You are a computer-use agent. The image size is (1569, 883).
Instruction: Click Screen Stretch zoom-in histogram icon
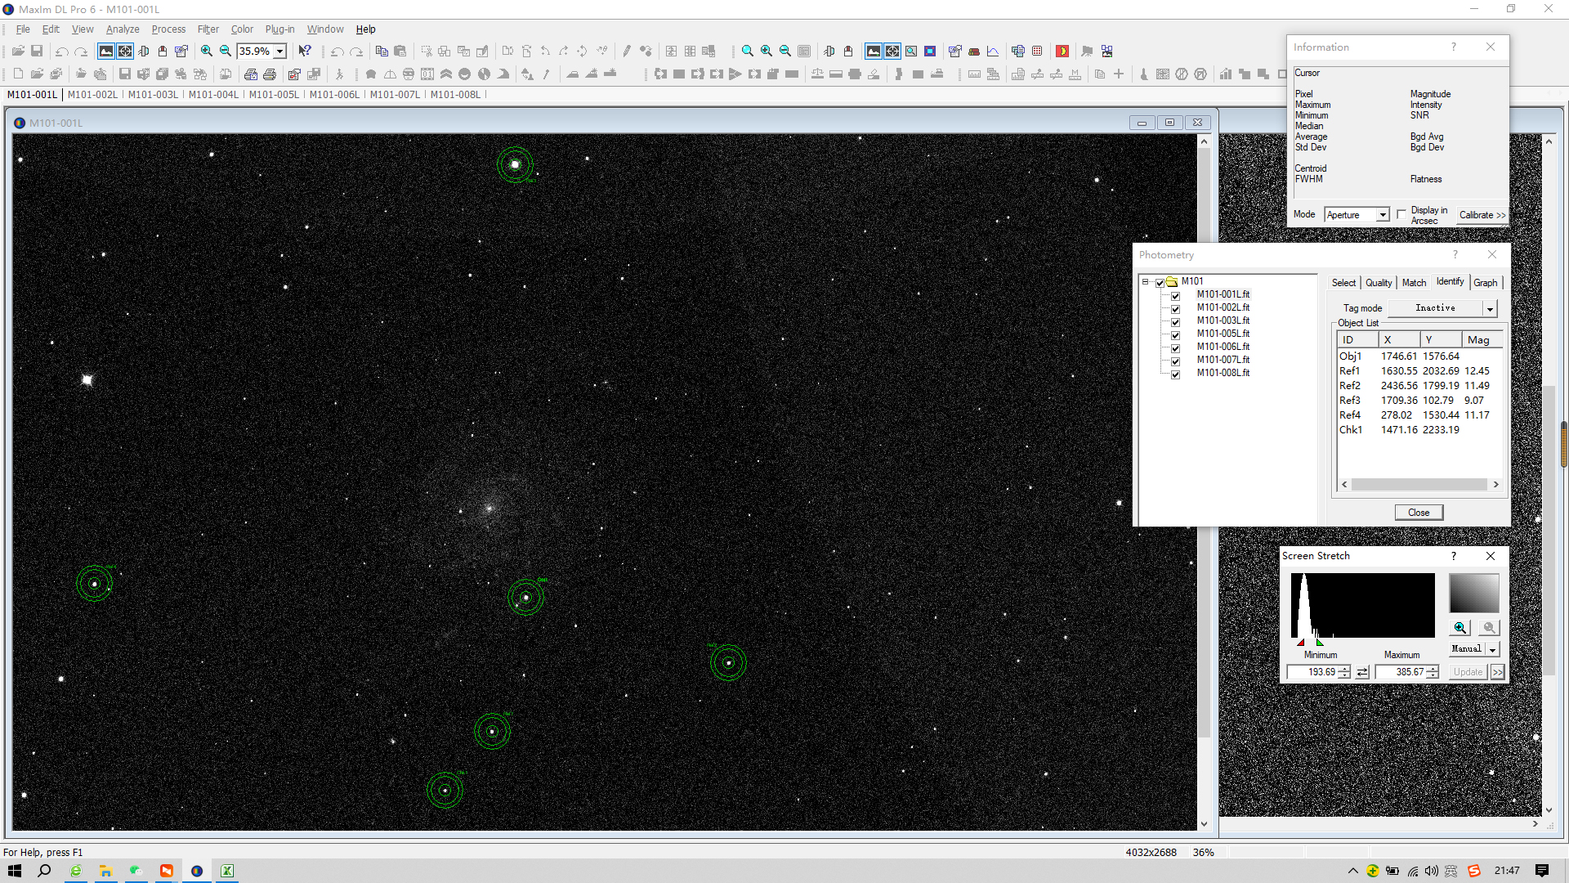1460,627
